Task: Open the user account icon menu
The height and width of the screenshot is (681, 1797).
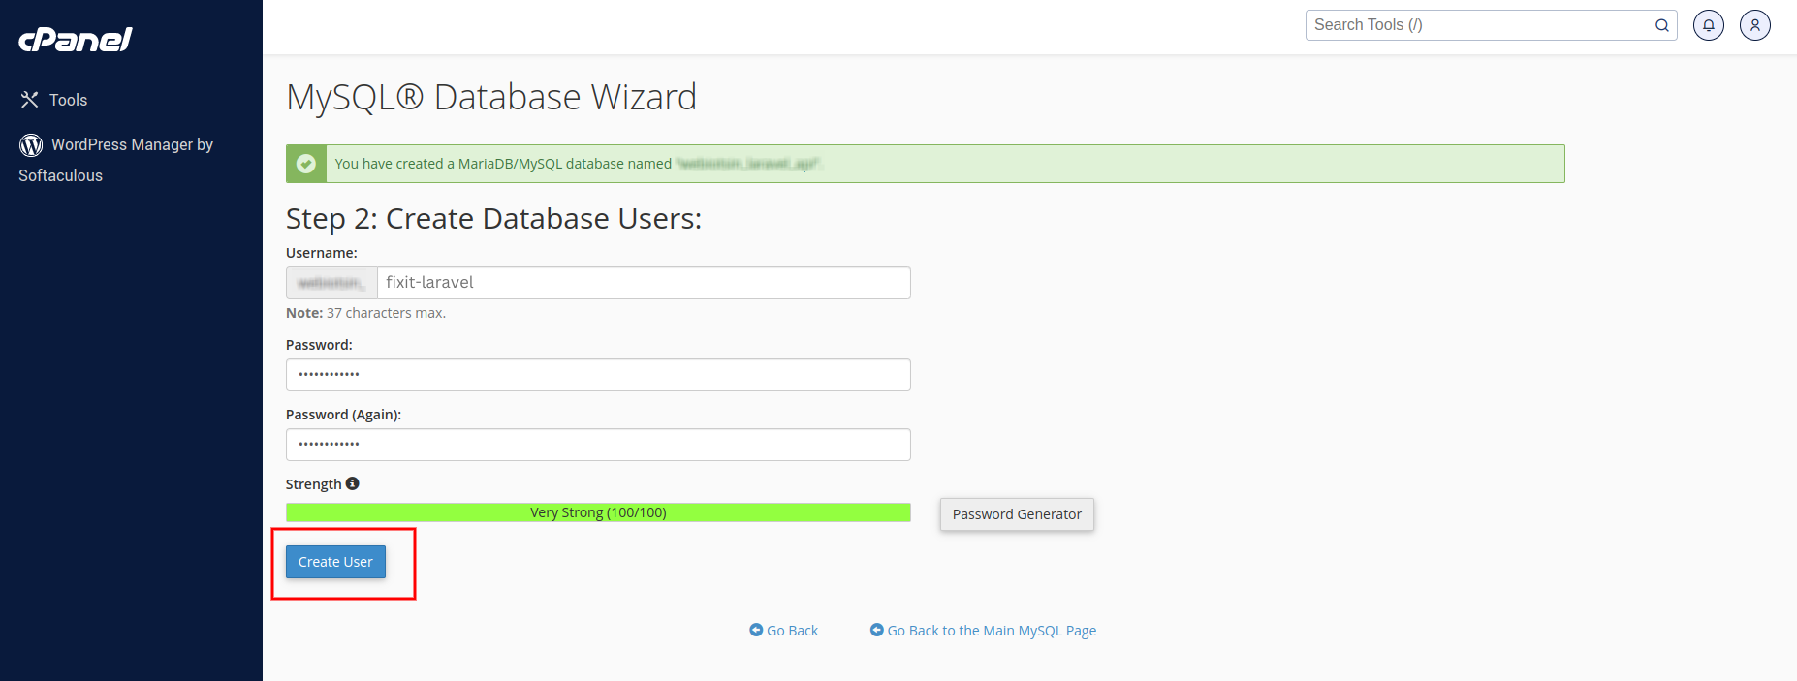Action: point(1754,25)
